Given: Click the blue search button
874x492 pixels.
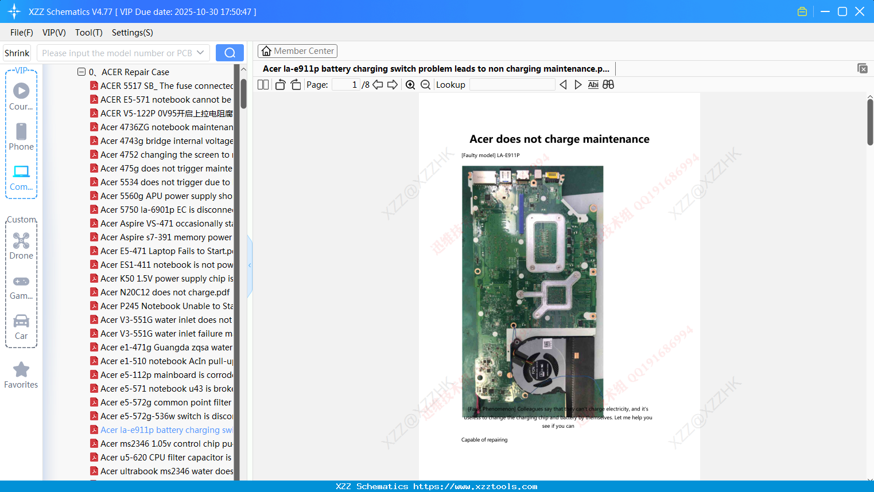Looking at the screenshot, I should point(230,53).
